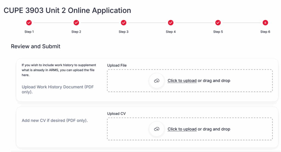Click the 'Review and Submit' heading
The width and height of the screenshot is (281, 152).
[35, 46]
